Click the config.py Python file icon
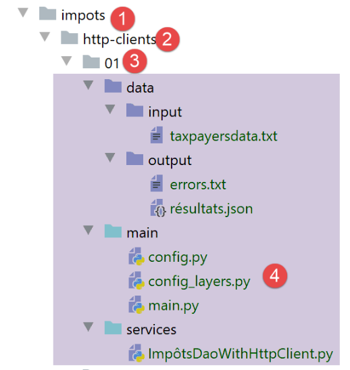 [136, 256]
